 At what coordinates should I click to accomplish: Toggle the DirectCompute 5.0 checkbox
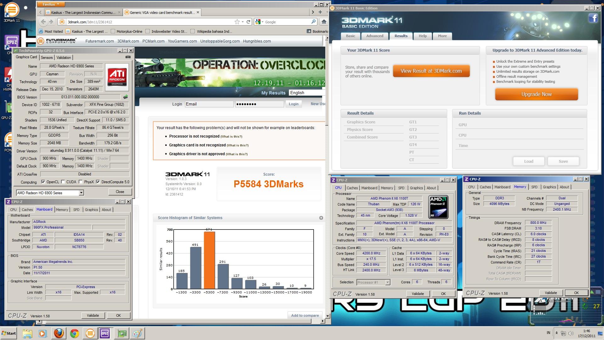pos(98,182)
